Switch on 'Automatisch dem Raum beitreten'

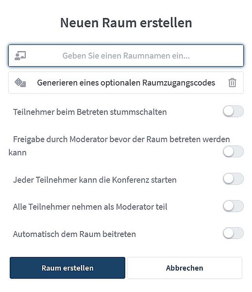point(233,233)
